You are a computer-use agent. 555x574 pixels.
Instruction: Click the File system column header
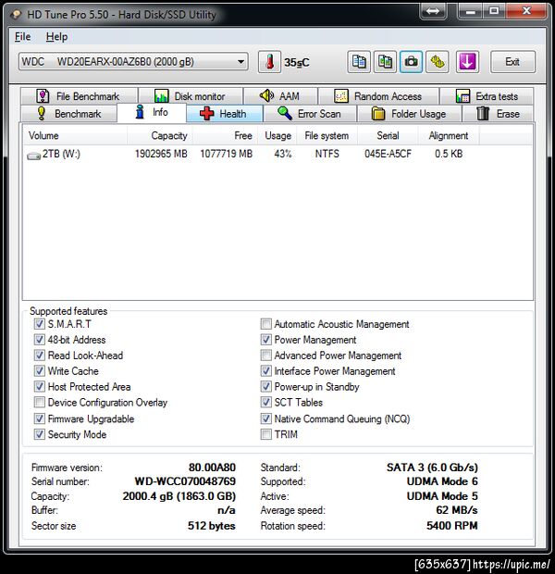327,136
